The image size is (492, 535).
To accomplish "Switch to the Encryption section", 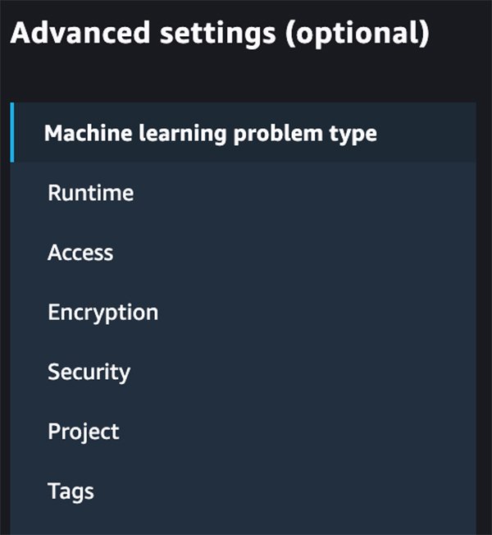I will pos(102,312).
